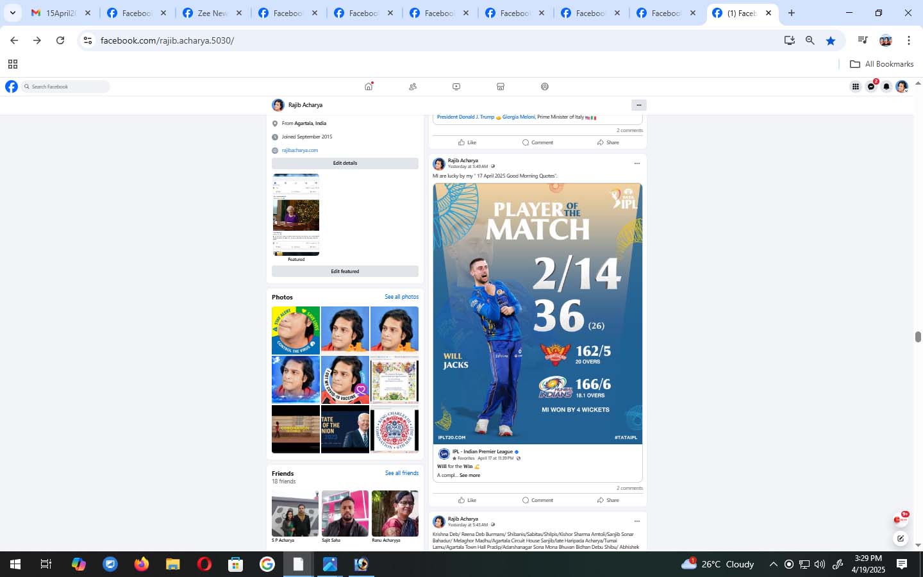Open options menu for the 5:45 AM post

[637, 521]
